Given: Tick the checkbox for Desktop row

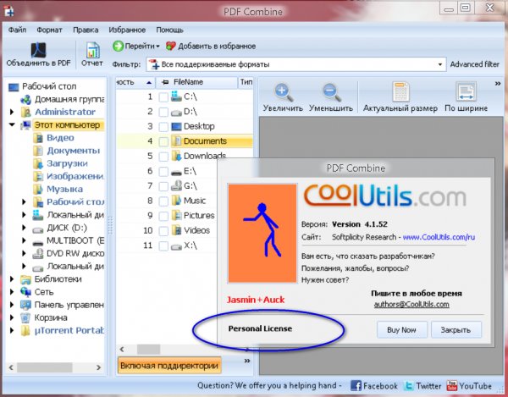Looking at the screenshot, I should click(163, 127).
